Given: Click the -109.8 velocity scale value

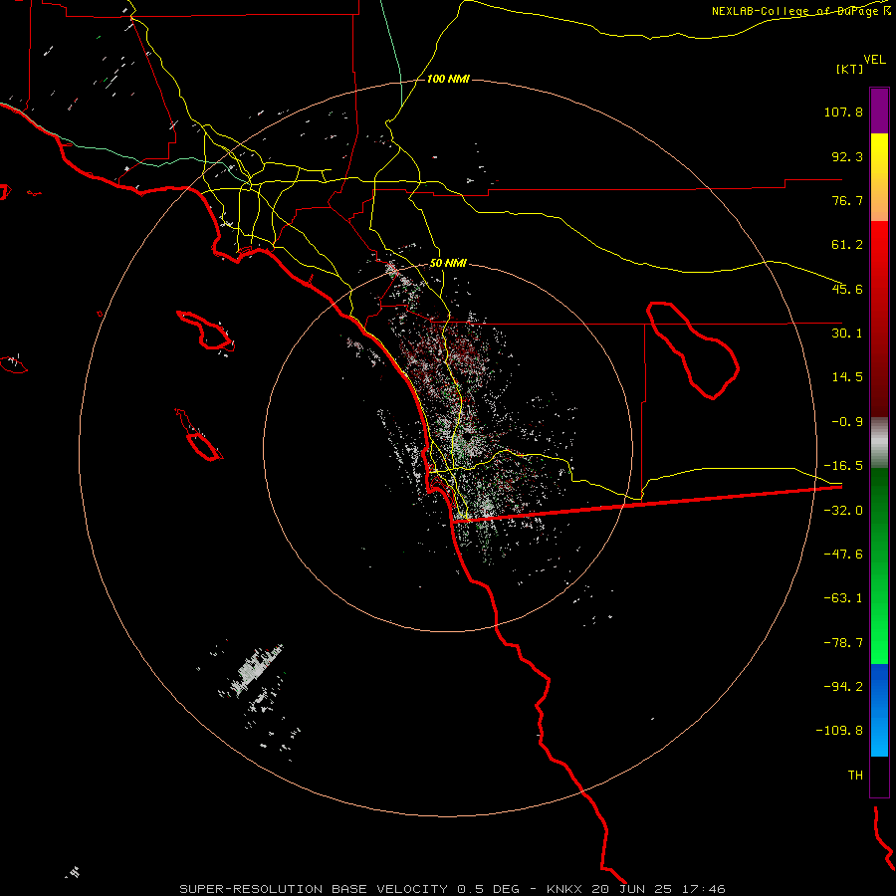Looking at the screenshot, I should 839,731.
